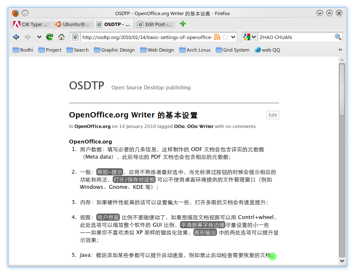Open the Arch Linux bookmarks folder
357x274 pixels.
195,50
